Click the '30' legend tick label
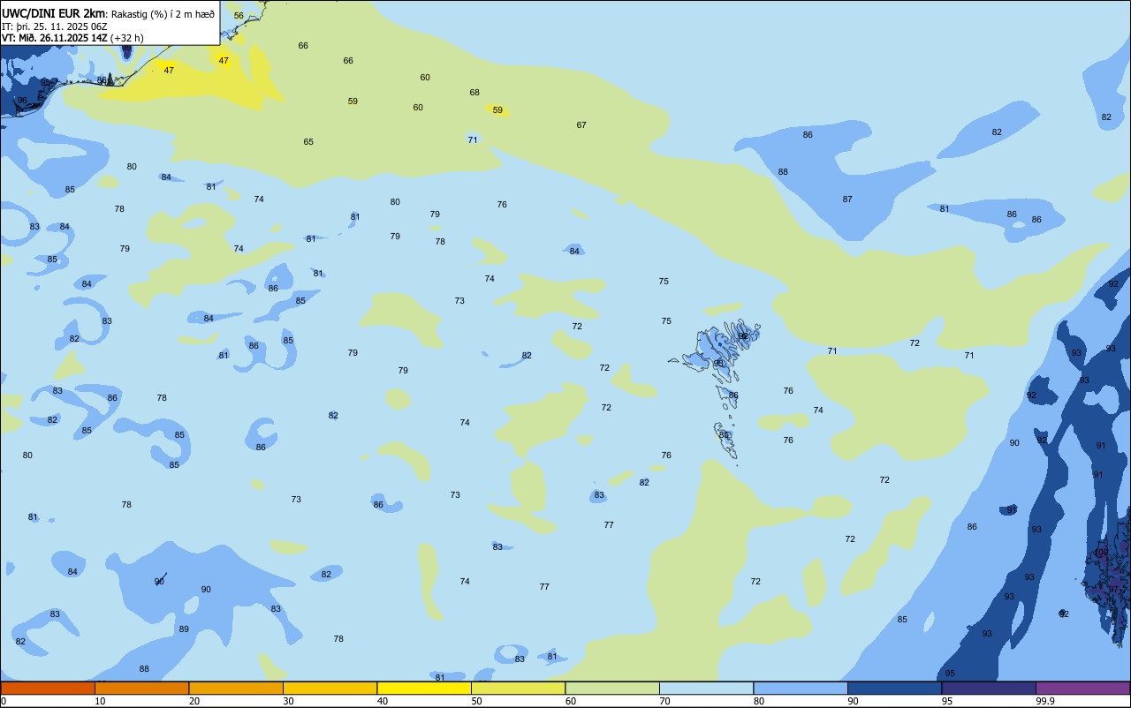 [x=288, y=701]
